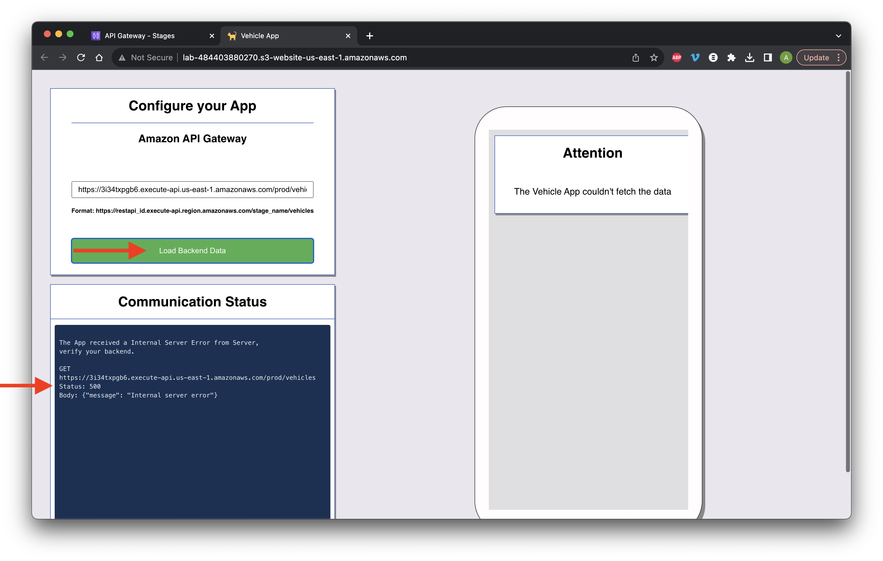Open the white circle extension with lines
The image size is (883, 561).
coord(713,57)
